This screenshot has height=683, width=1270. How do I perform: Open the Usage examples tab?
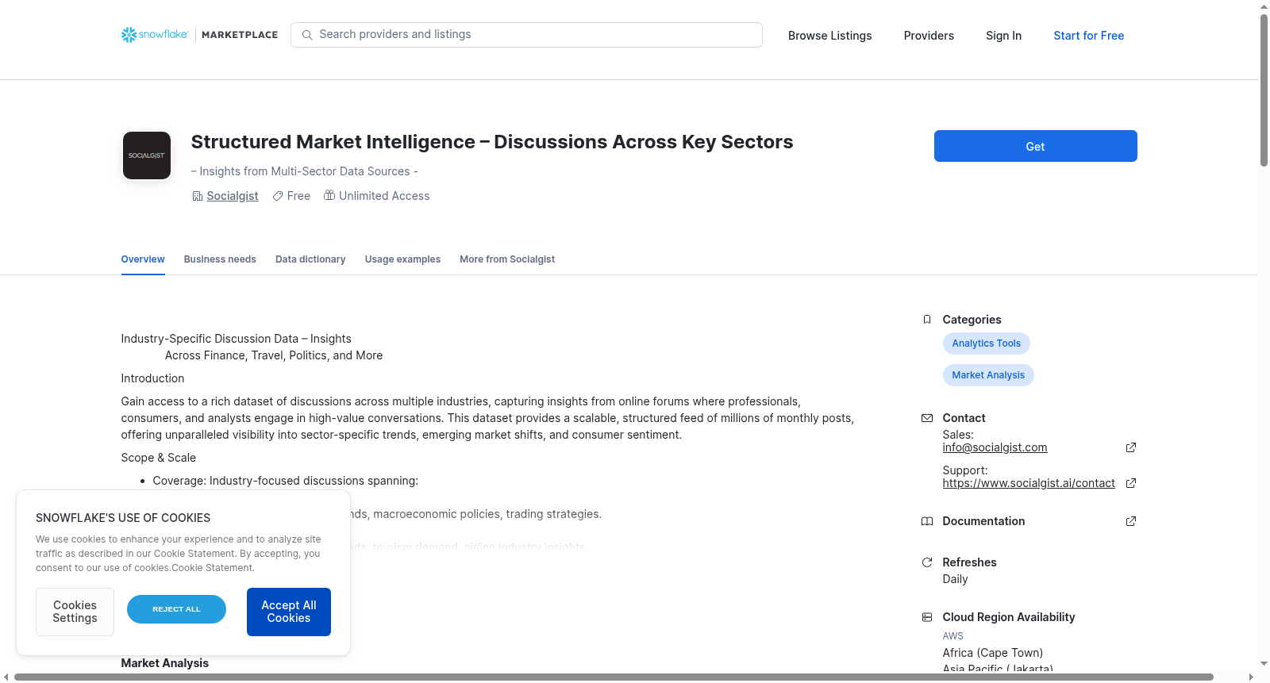click(402, 259)
